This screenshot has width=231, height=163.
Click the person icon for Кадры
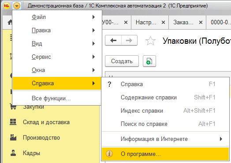[x=13, y=153]
